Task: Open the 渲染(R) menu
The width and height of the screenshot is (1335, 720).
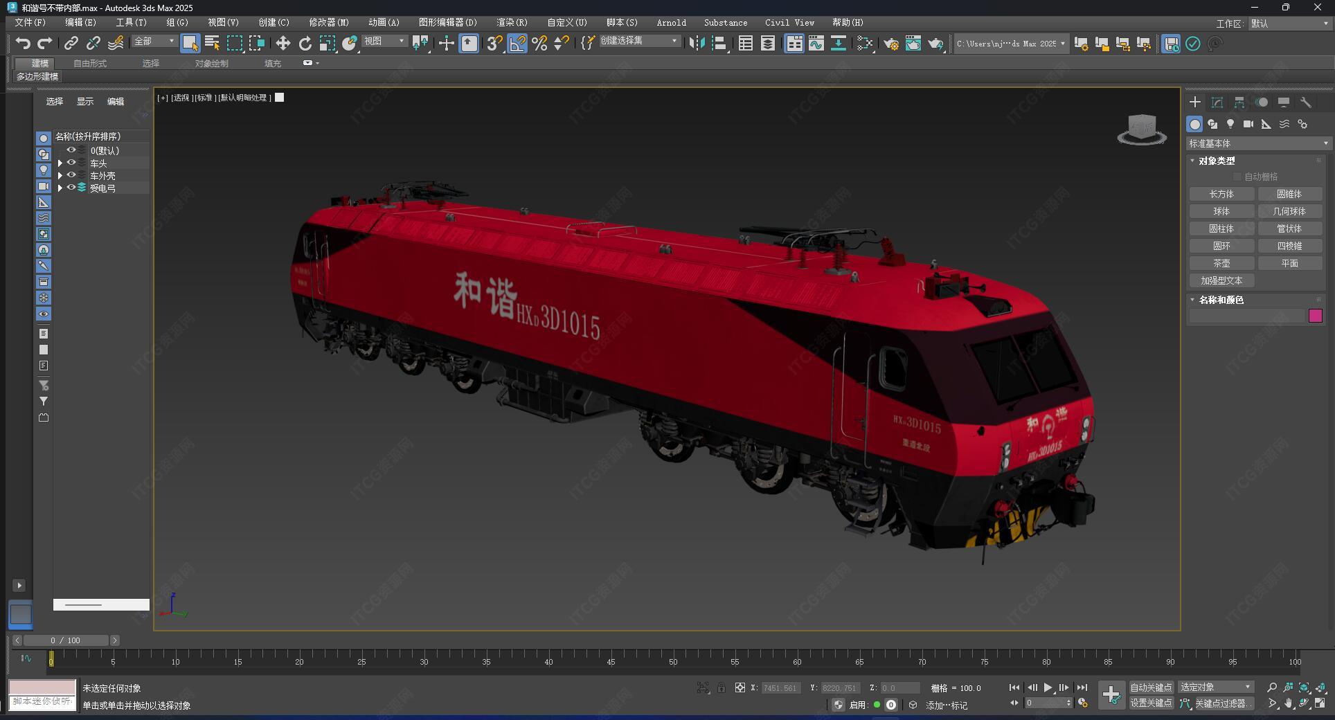Action: point(511,23)
